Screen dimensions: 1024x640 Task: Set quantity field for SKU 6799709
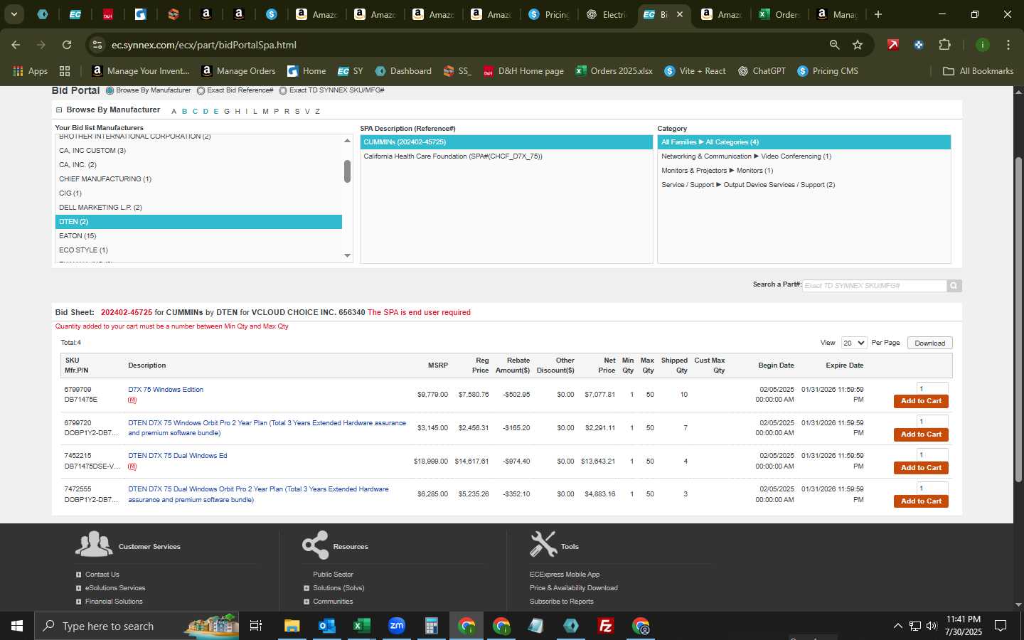click(x=932, y=388)
